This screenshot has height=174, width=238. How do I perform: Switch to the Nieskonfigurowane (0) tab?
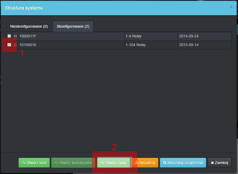tap(29, 27)
